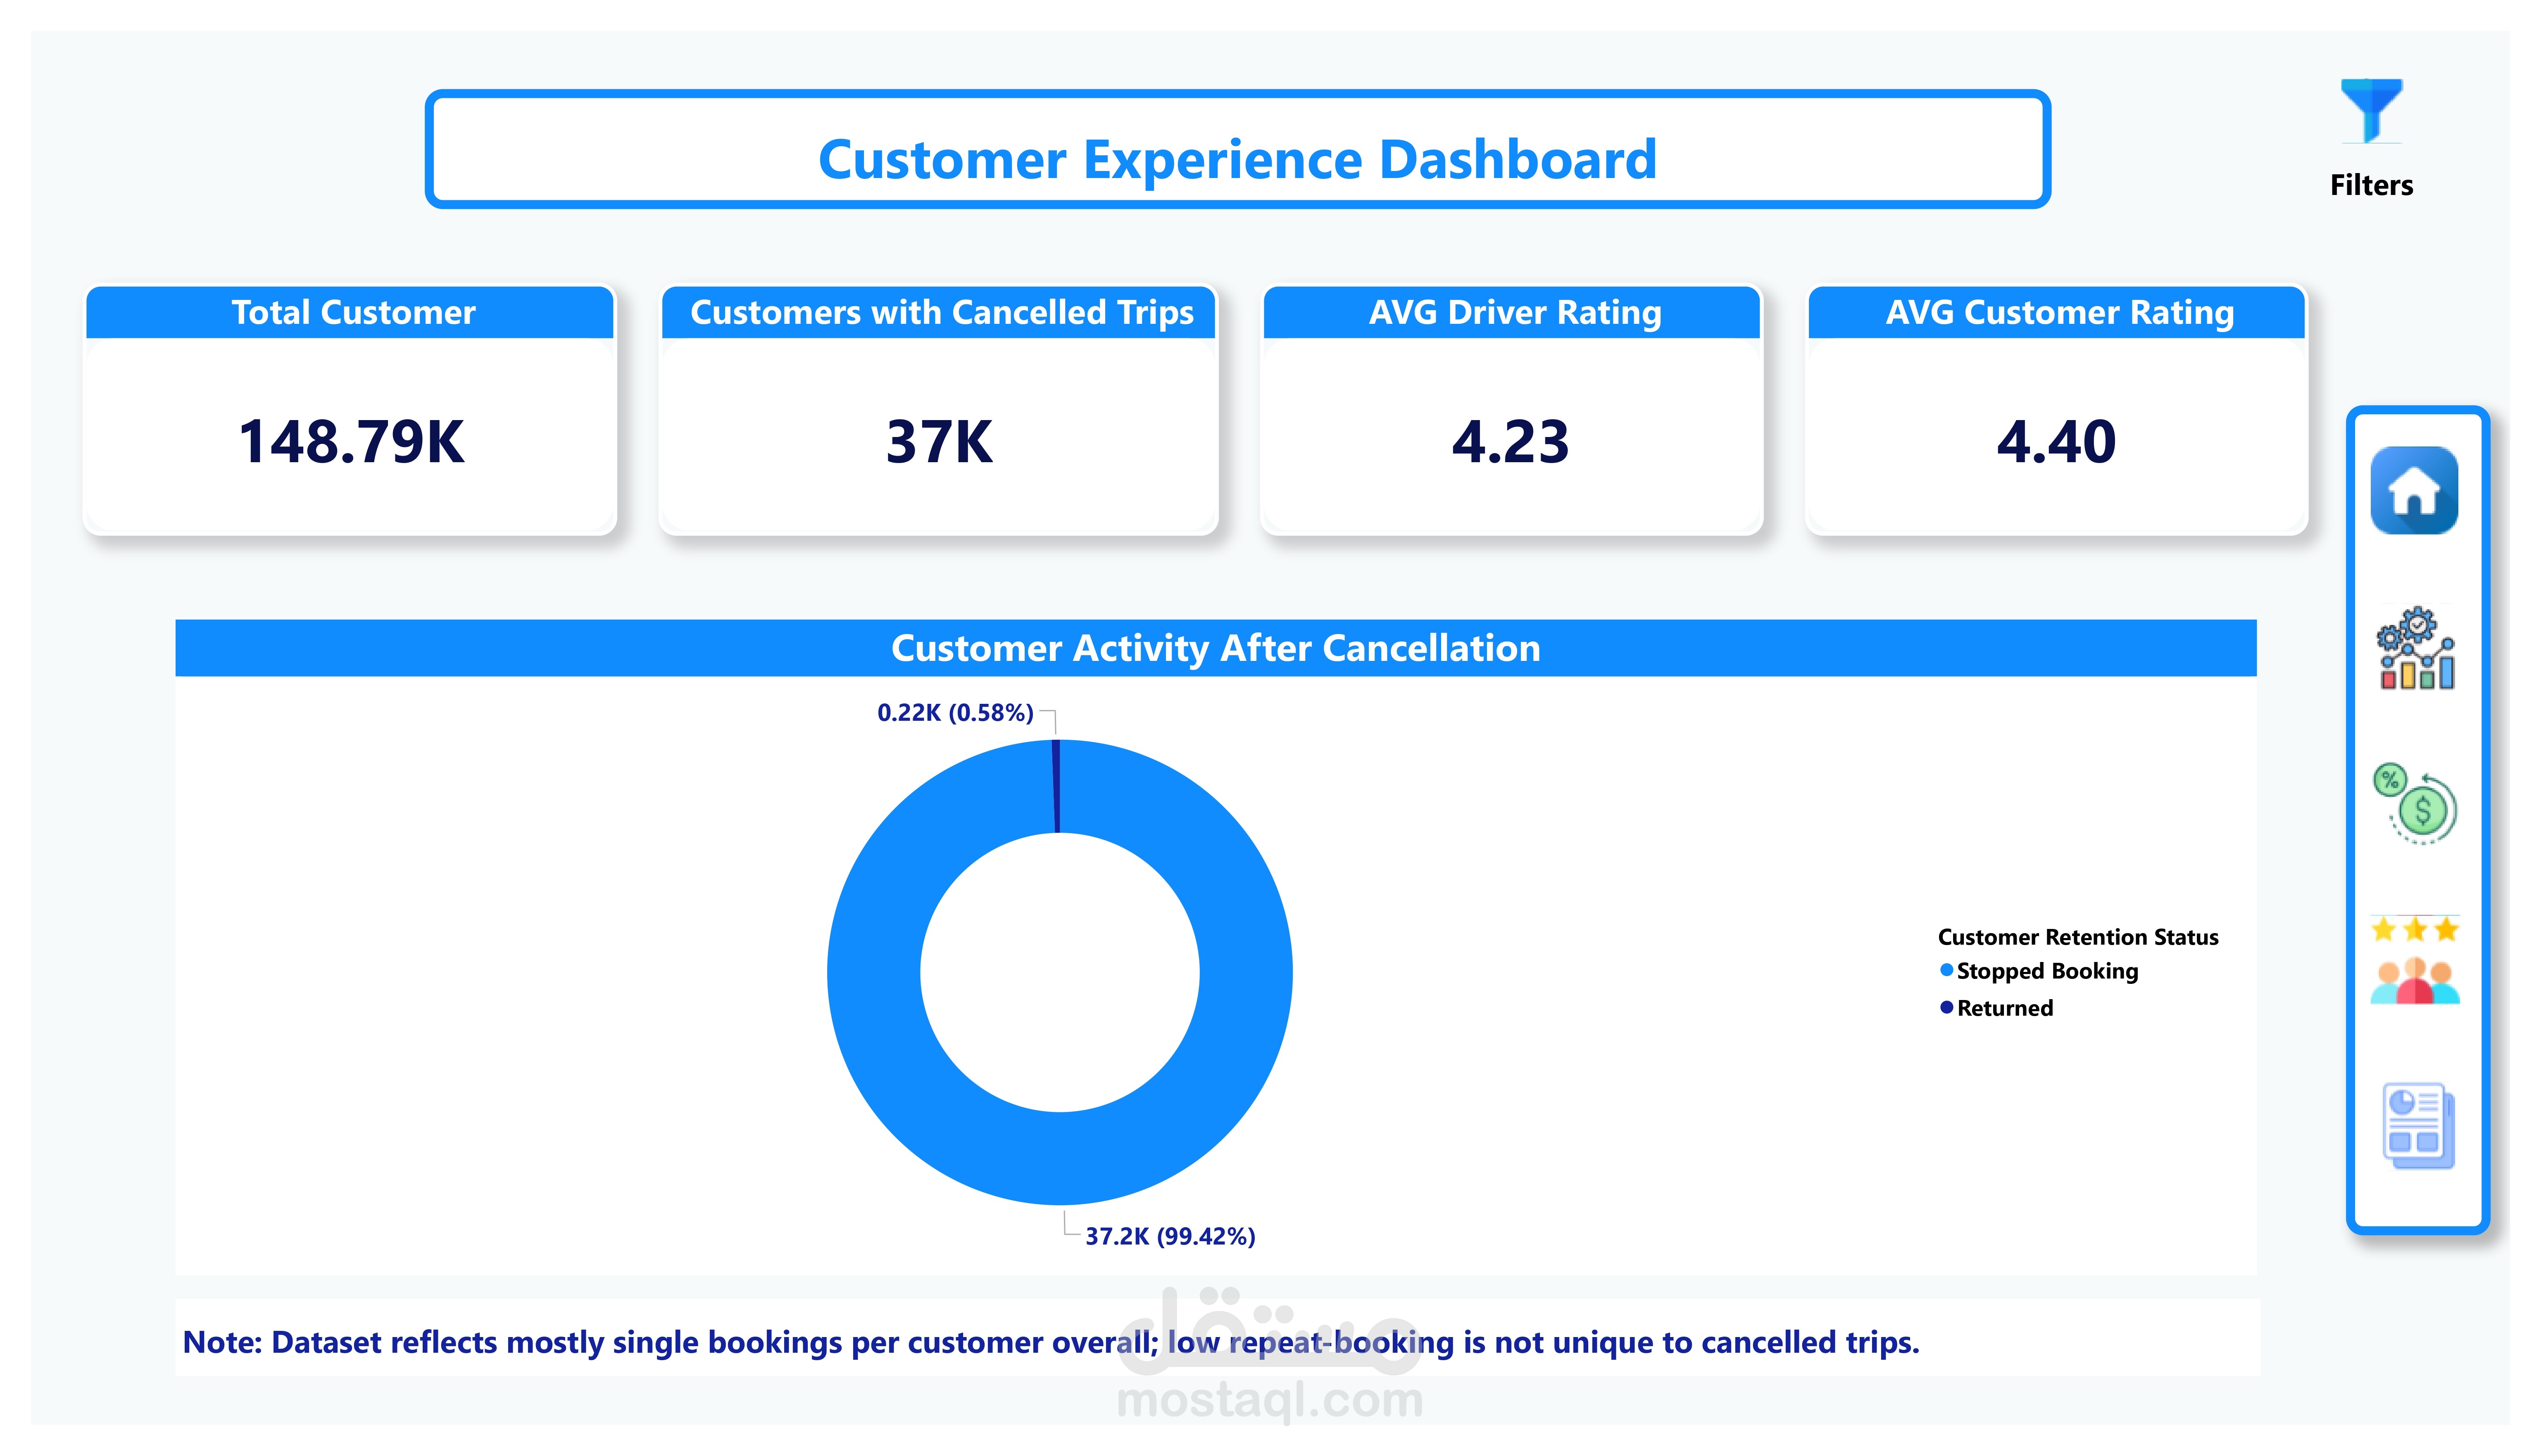The image size is (2541, 1456).
Task: Select the Total Customer card value 148.79K
Action: pos(351,441)
